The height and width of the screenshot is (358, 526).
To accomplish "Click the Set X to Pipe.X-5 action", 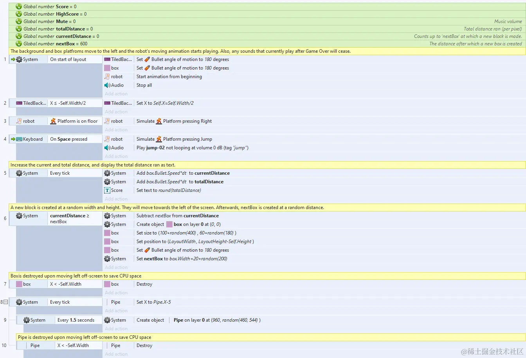I will point(153,302).
